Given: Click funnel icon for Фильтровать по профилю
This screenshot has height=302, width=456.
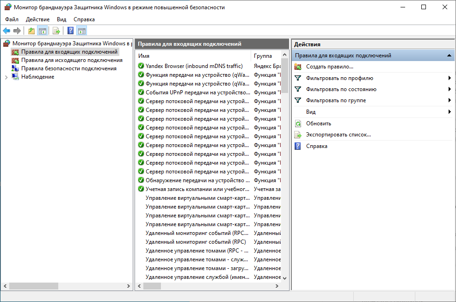Looking at the screenshot, I should (x=298, y=78).
